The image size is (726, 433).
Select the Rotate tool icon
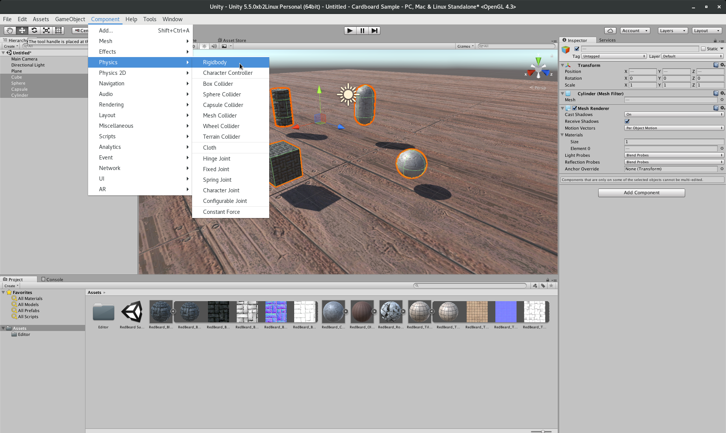click(34, 31)
